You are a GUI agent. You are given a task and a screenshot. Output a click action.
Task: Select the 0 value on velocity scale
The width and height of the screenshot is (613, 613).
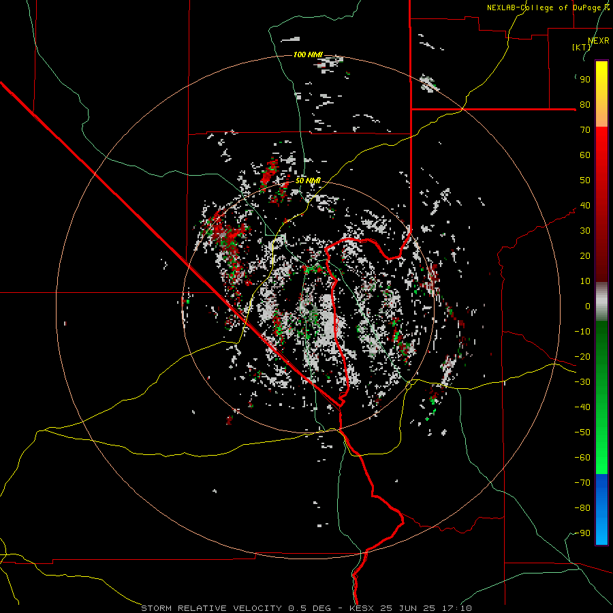pyautogui.click(x=588, y=306)
